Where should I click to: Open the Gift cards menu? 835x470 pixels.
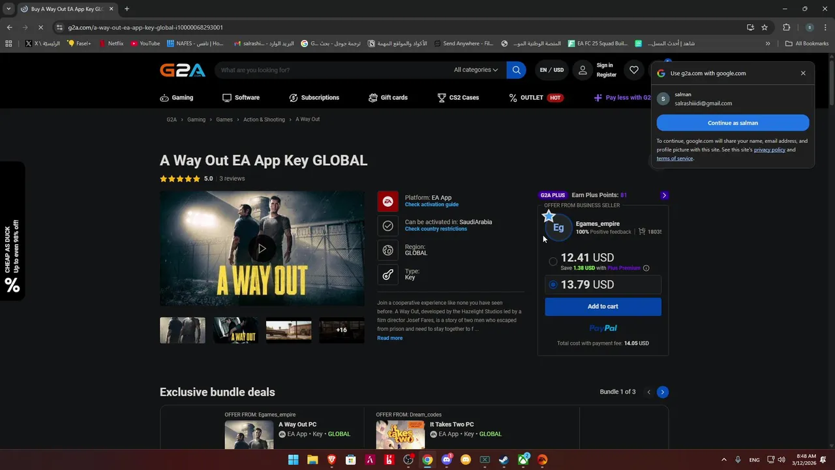[388, 97]
